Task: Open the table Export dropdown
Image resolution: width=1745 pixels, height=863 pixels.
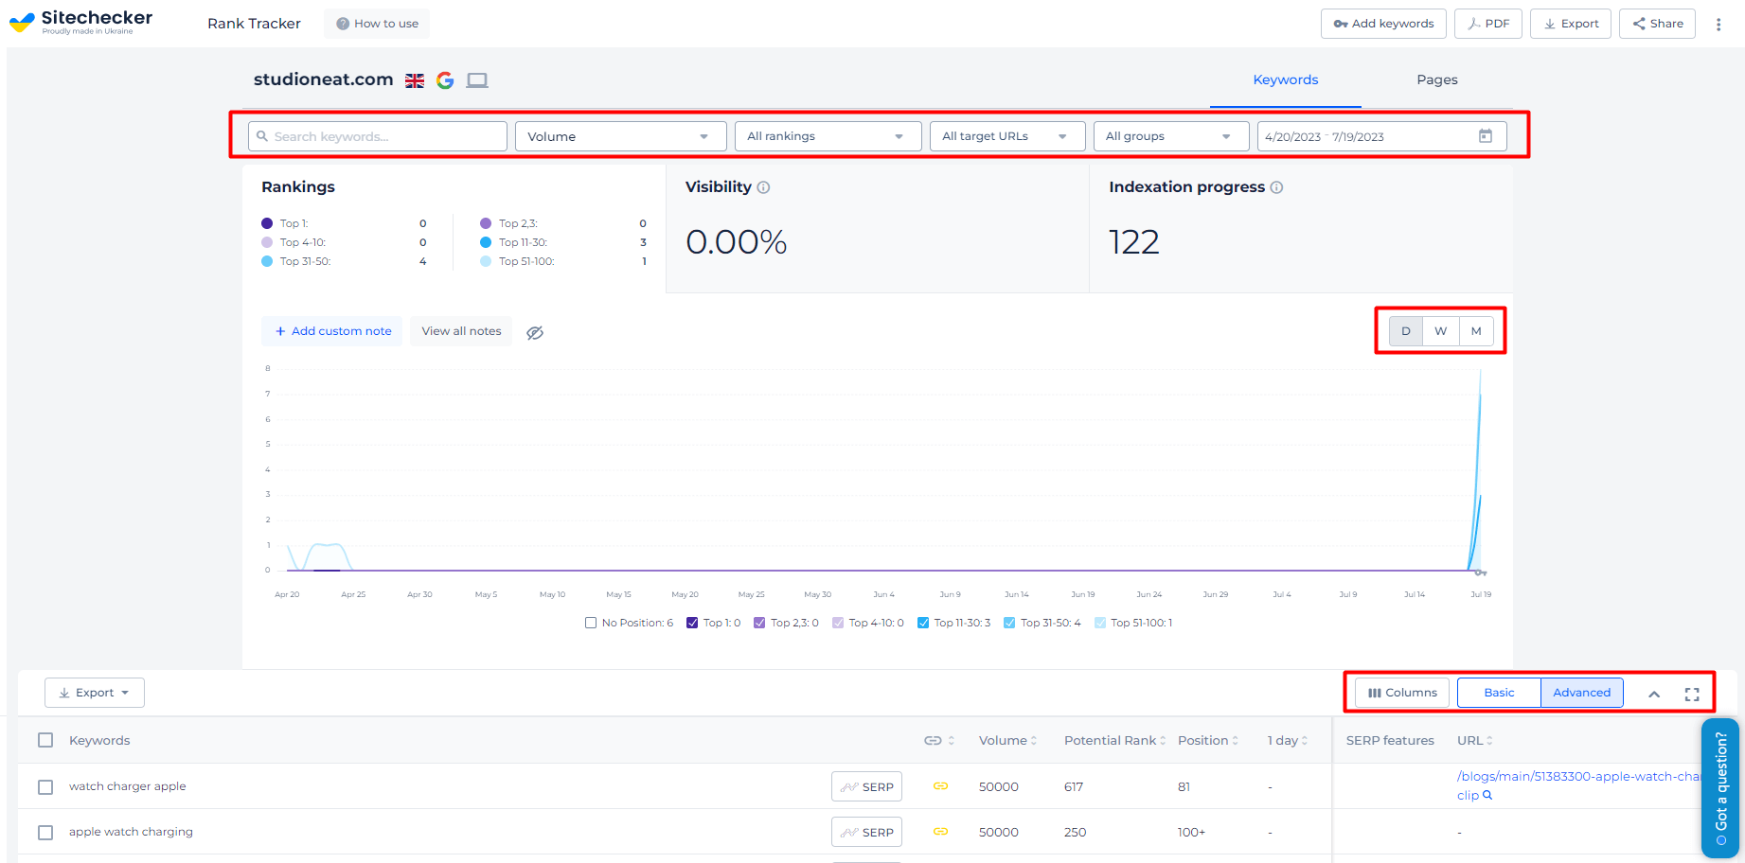Action: click(x=95, y=693)
